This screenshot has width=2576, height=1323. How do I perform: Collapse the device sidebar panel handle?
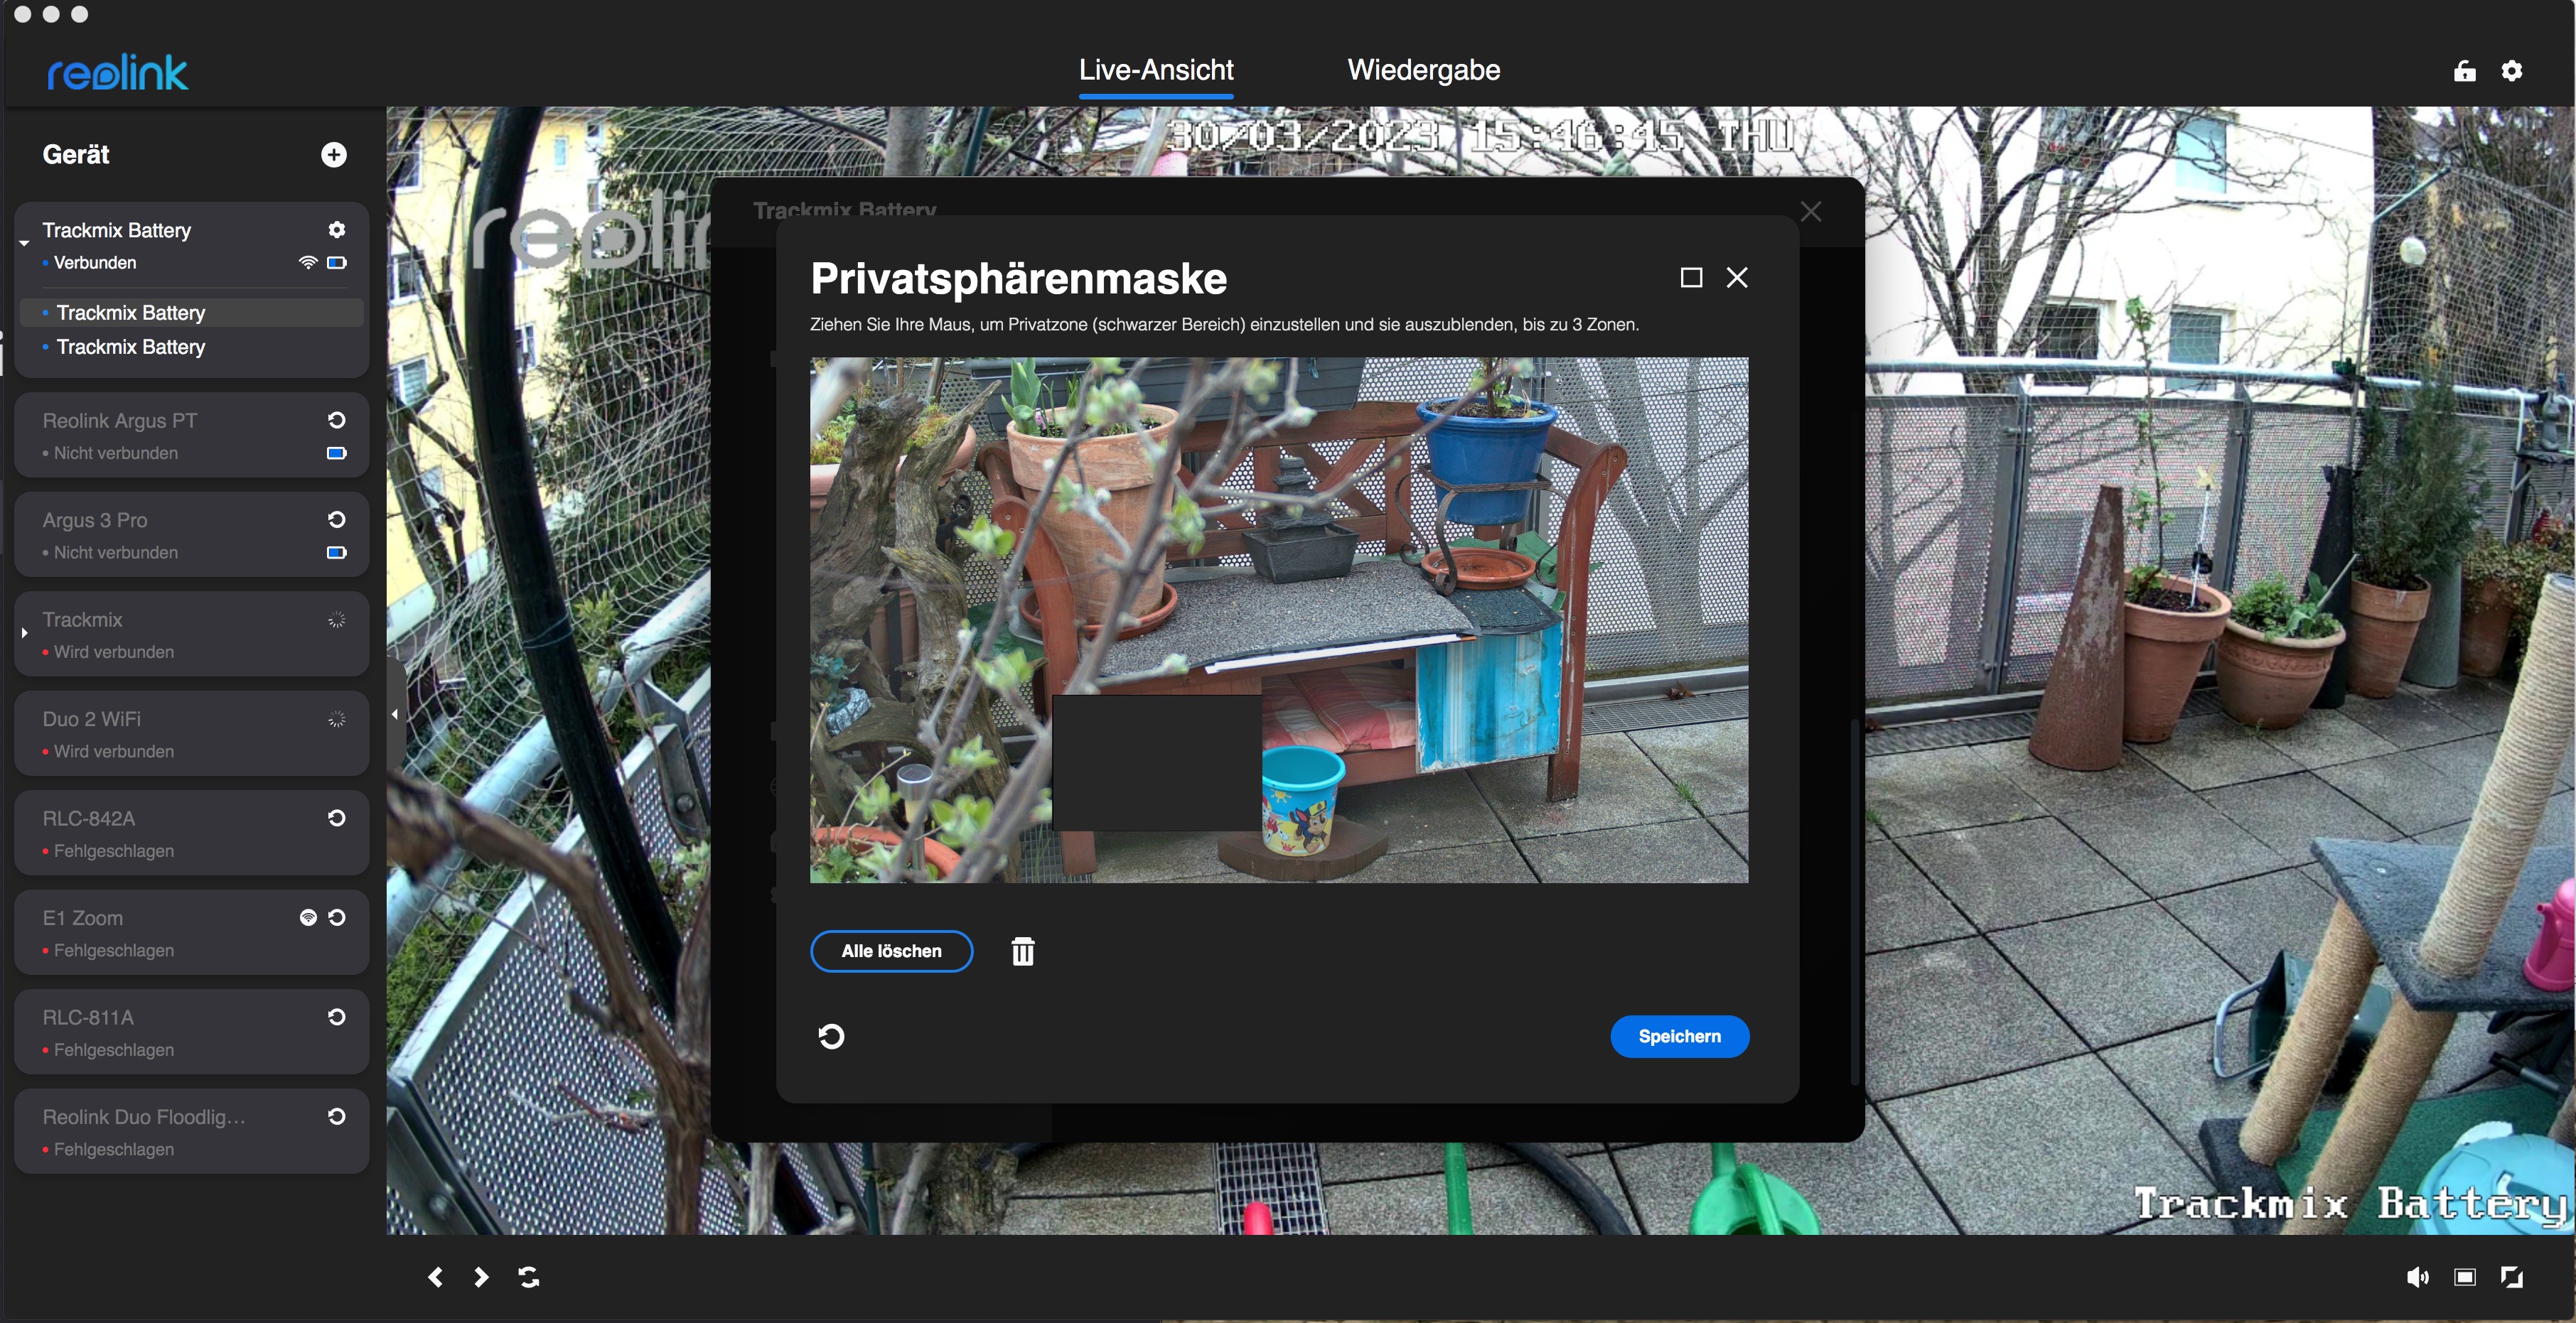395,715
